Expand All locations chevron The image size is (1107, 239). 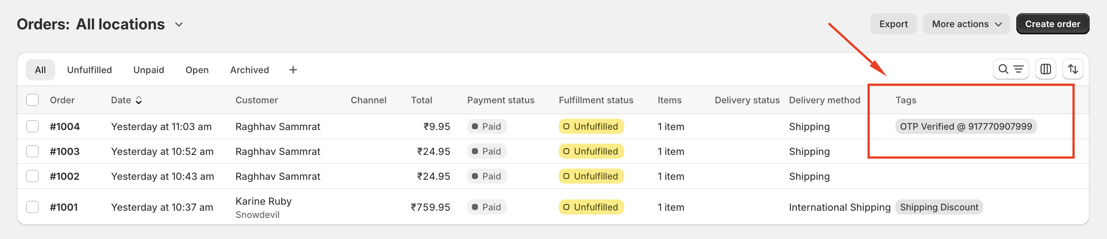[x=179, y=25]
